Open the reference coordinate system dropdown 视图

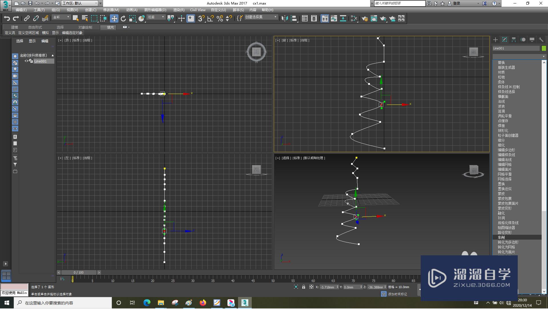156,17
